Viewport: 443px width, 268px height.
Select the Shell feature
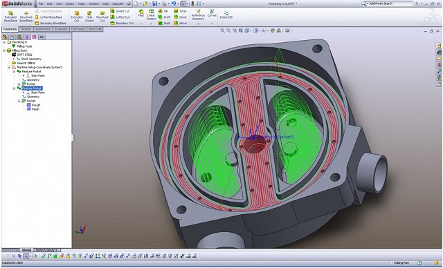coord(164,23)
